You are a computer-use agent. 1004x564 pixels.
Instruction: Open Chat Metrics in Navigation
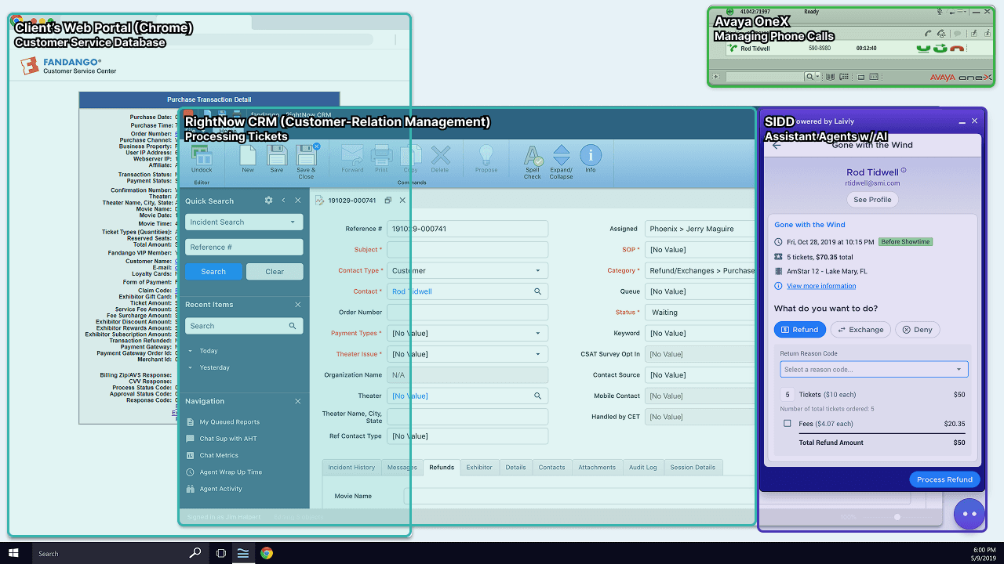pos(219,455)
